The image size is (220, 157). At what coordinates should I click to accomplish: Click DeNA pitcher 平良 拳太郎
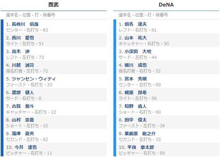[141, 147]
